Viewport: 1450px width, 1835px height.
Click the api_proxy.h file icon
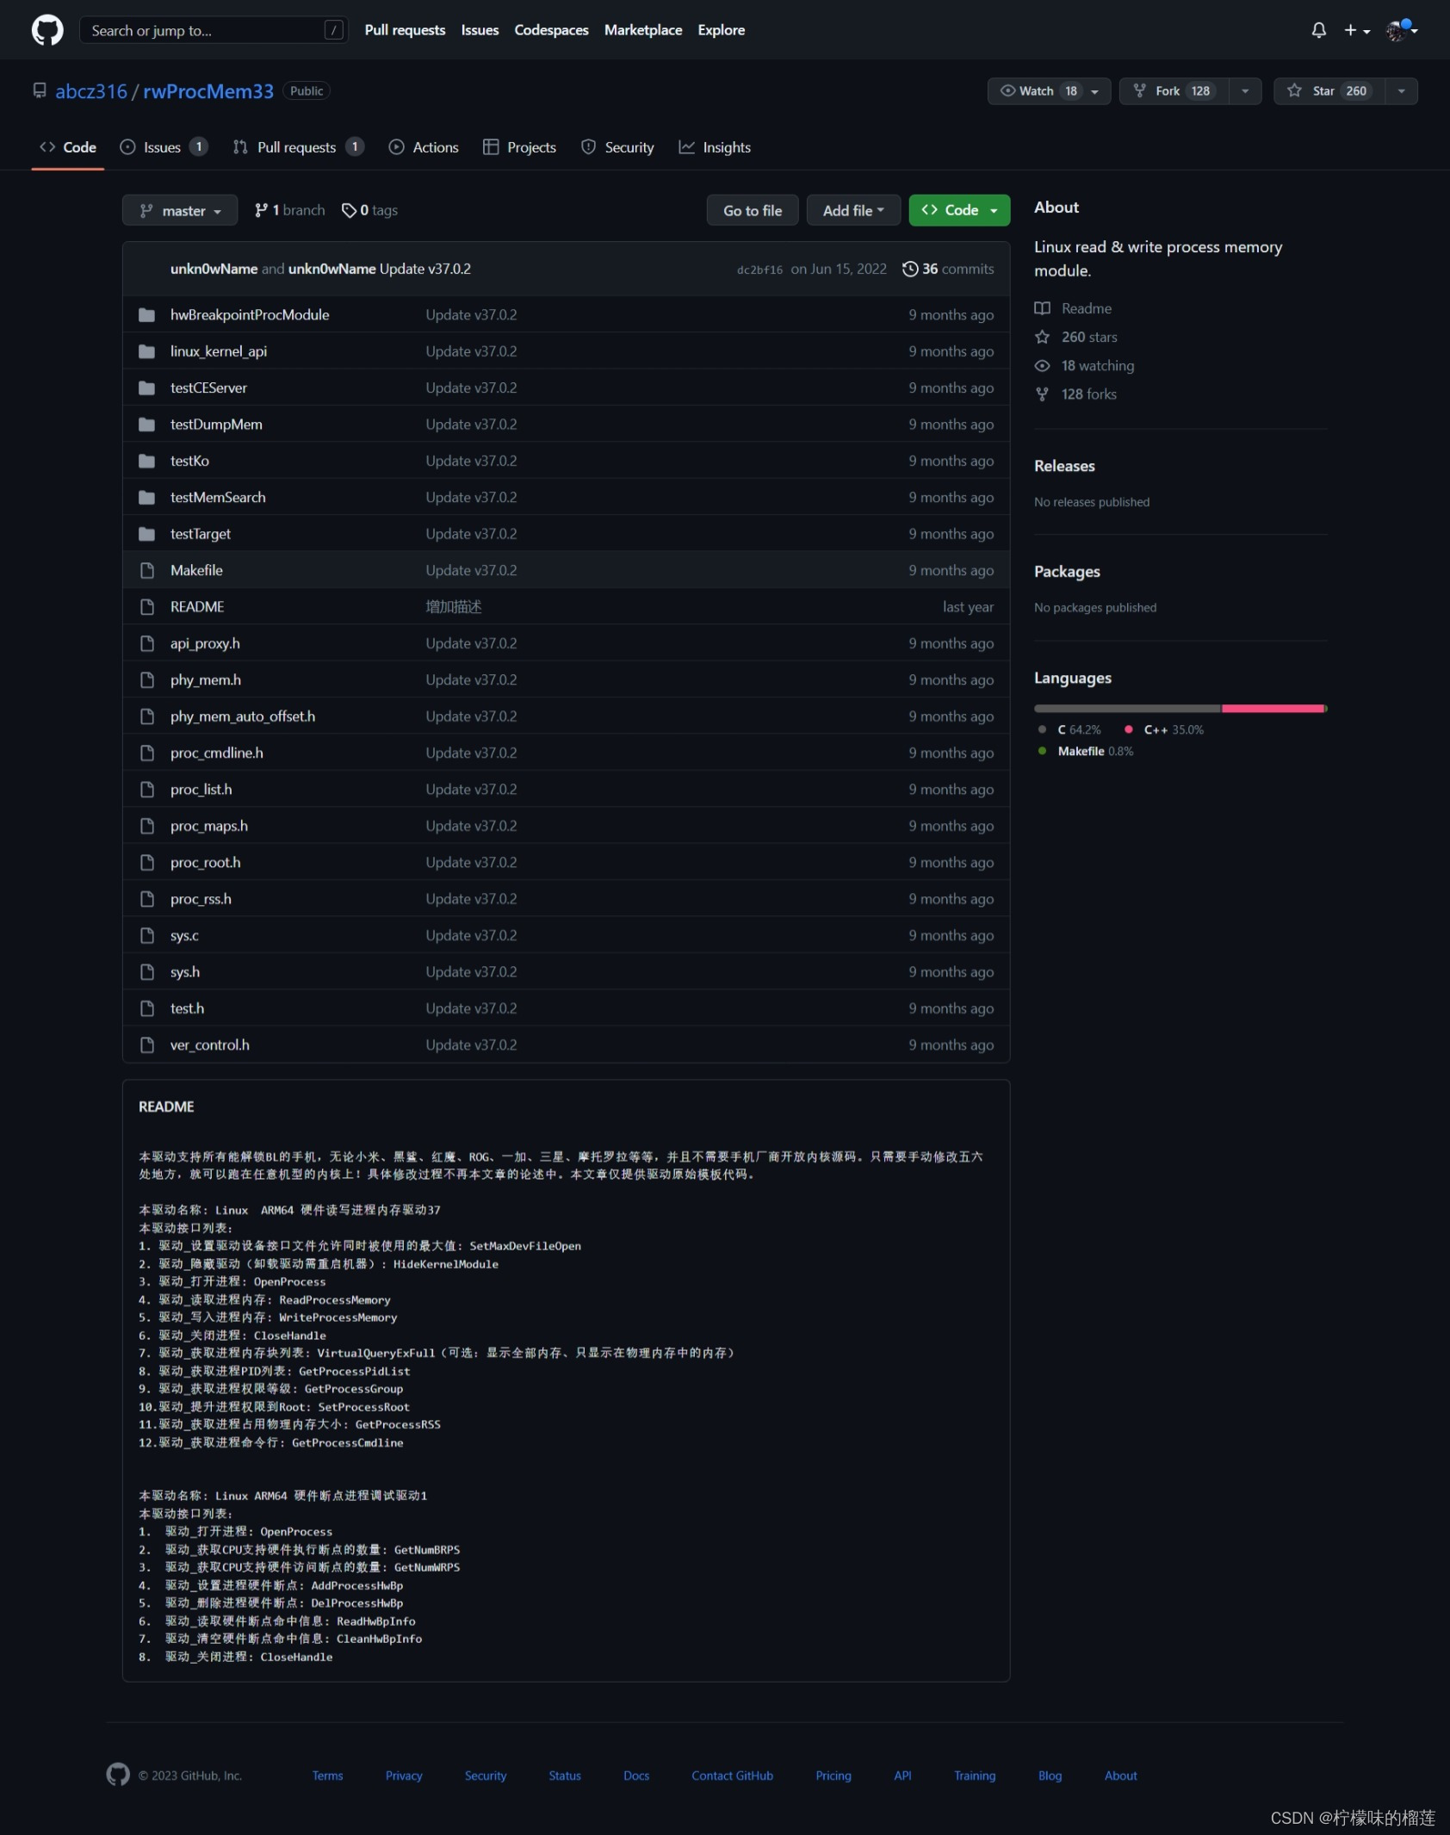[147, 643]
